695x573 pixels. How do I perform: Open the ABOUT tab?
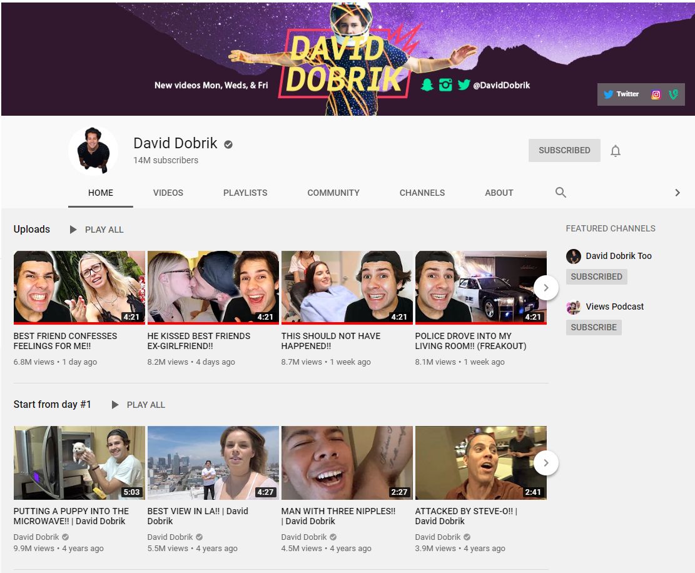(x=499, y=193)
